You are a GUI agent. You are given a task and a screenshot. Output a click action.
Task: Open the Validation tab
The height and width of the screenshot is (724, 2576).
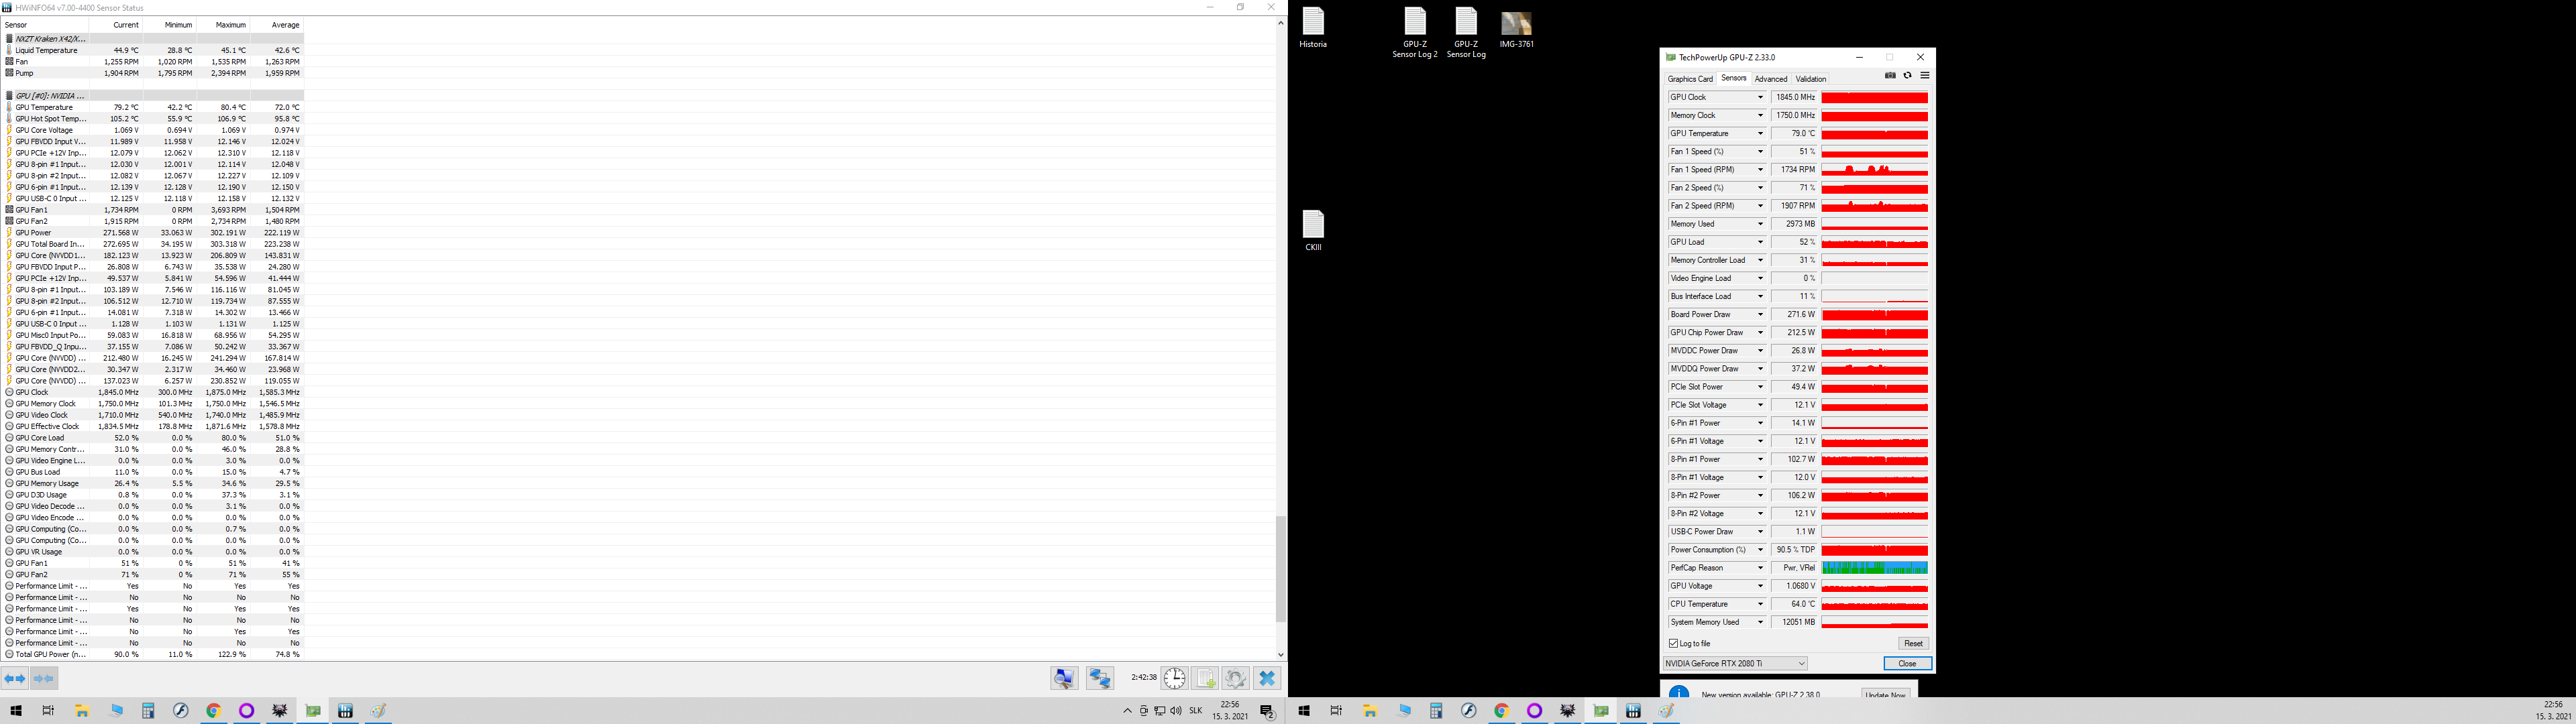tap(1810, 79)
